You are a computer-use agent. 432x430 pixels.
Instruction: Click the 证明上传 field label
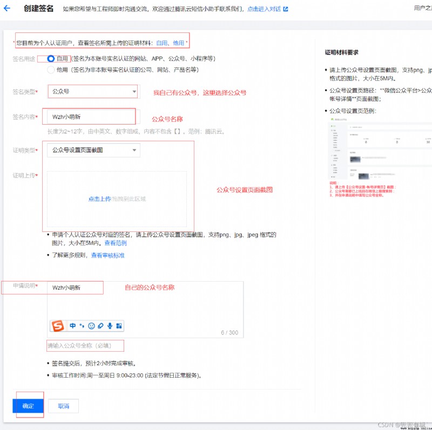tap(25, 175)
